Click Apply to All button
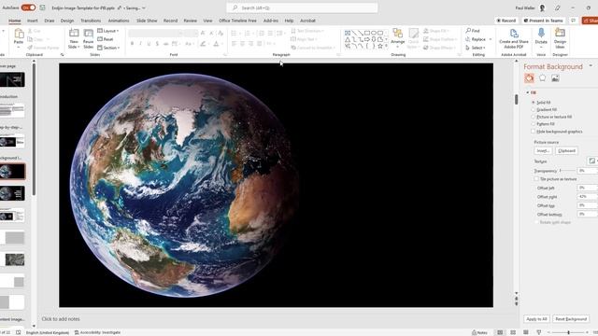The image size is (598, 336). (536, 319)
